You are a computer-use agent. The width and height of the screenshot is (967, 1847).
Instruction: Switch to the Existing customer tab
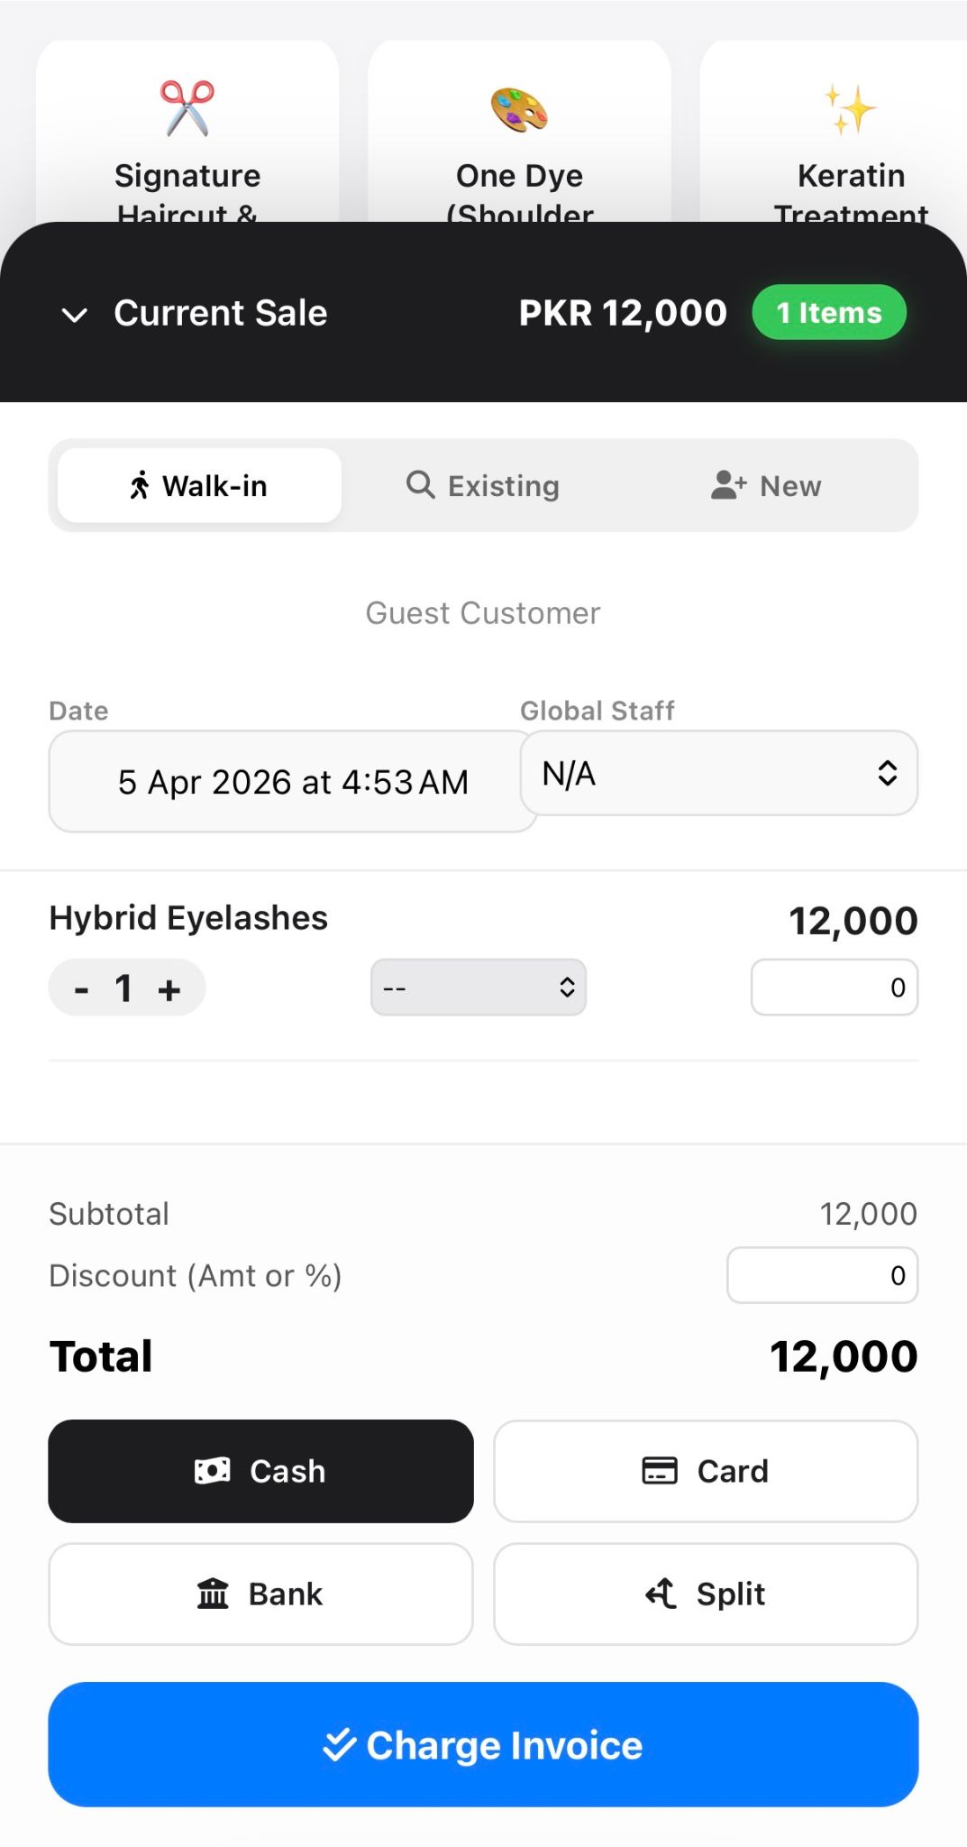click(483, 486)
